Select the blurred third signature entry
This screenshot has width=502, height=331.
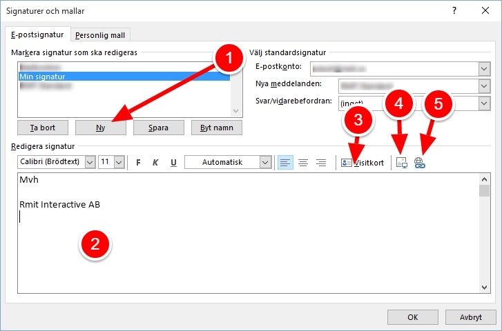click(124, 86)
